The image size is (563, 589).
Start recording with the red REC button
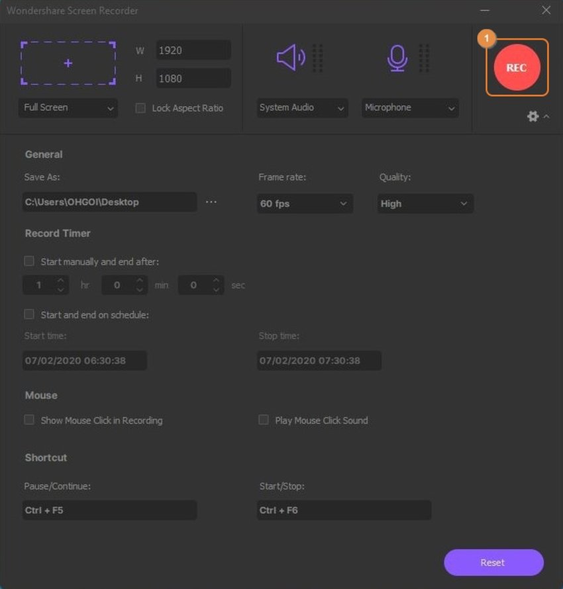517,68
